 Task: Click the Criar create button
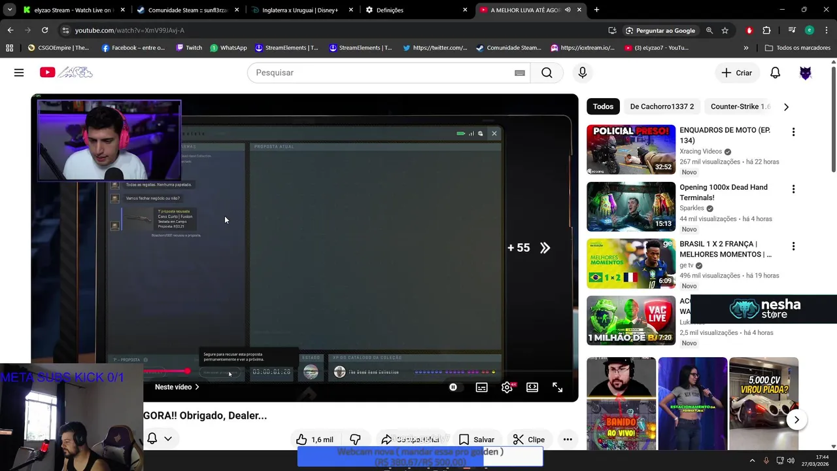click(x=737, y=73)
